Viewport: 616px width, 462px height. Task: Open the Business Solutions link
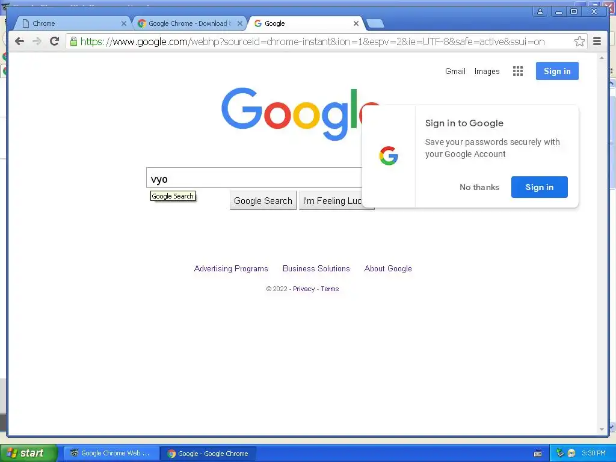316,269
